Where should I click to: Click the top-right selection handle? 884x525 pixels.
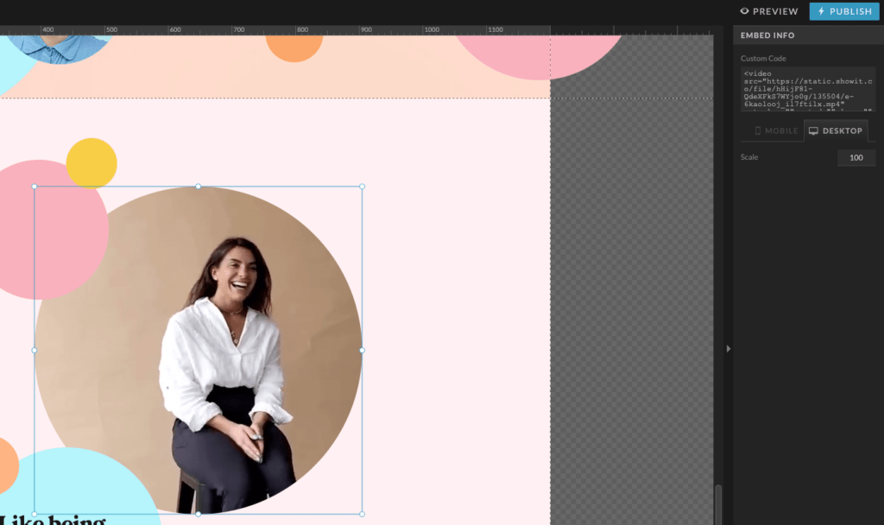click(x=362, y=187)
